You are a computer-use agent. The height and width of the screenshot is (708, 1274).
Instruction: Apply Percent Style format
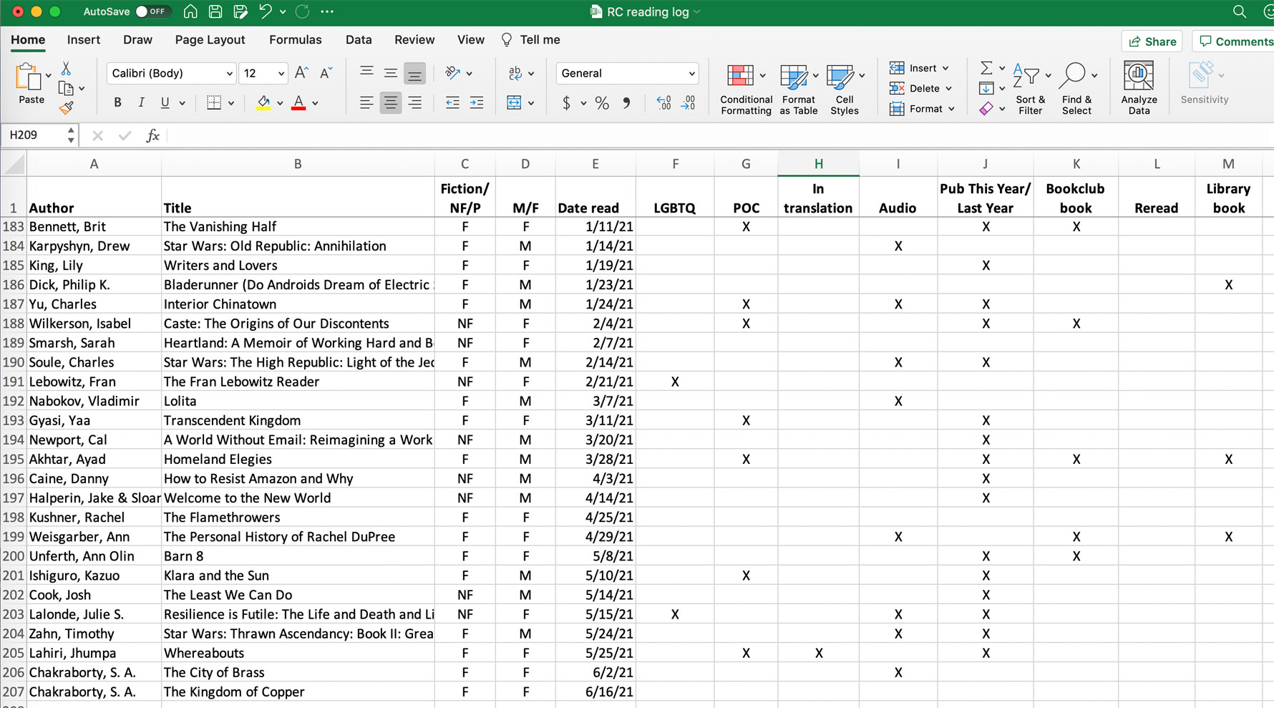click(x=602, y=103)
